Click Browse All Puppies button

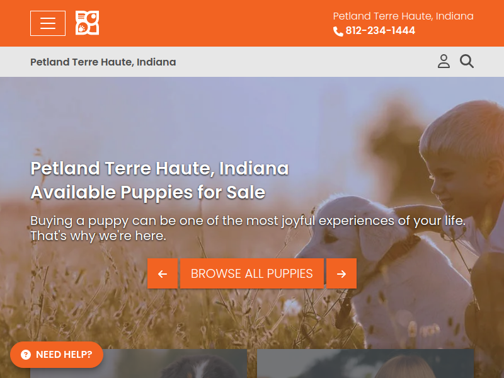click(x=251, y=273)
